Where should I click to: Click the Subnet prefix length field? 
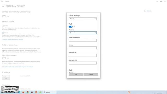click(82, 40)
